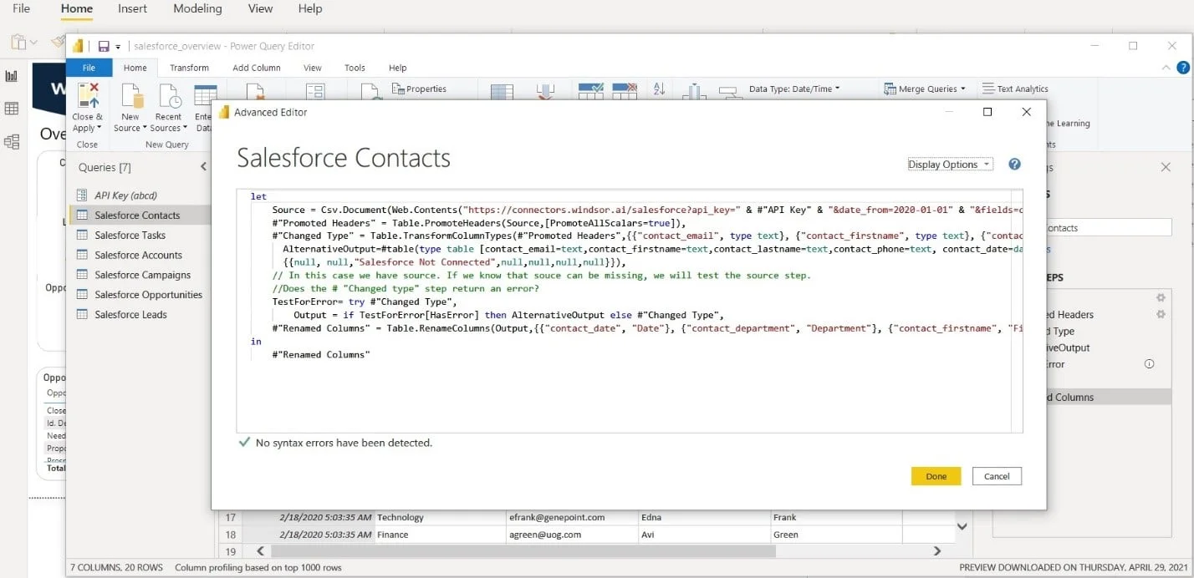Viewport: 1194px width, 578px height.
Task: Switch to the Add Column ribbon tab
Action: click(x=257, y=68)
